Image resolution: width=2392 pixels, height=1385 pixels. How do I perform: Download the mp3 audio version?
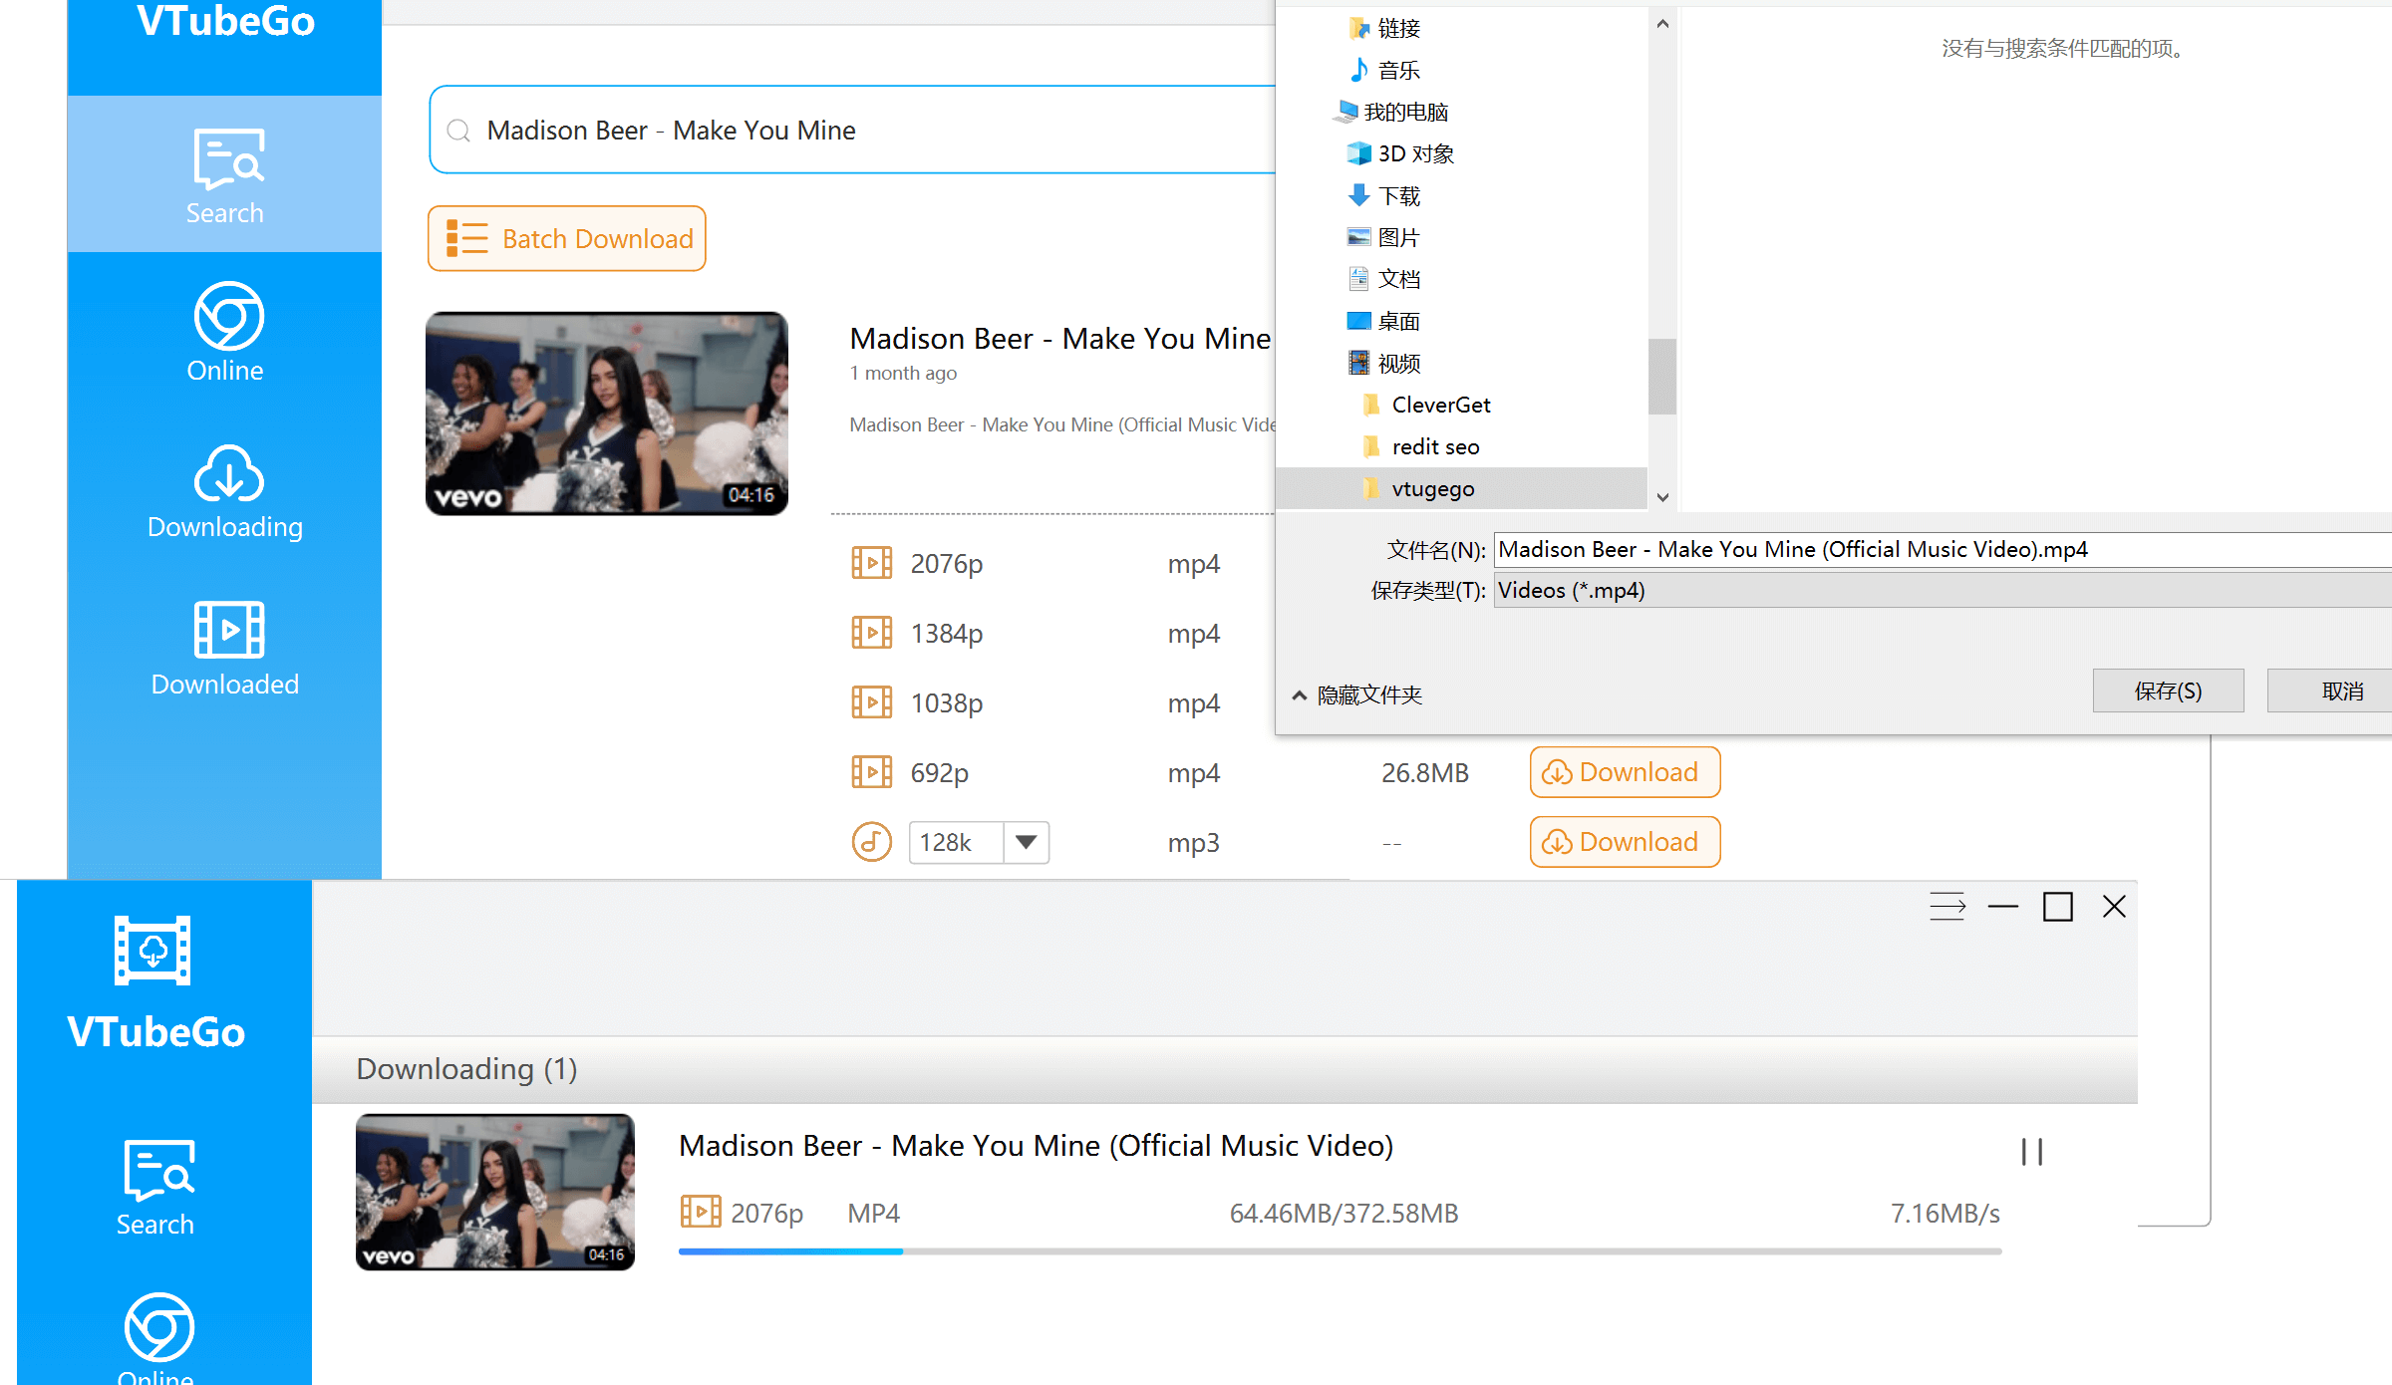1626,842
